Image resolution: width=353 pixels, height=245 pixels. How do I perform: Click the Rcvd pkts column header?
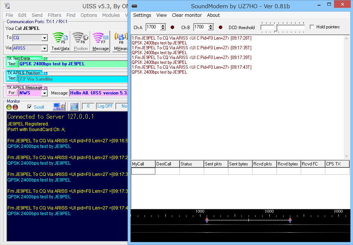click(x=265, y=164)
